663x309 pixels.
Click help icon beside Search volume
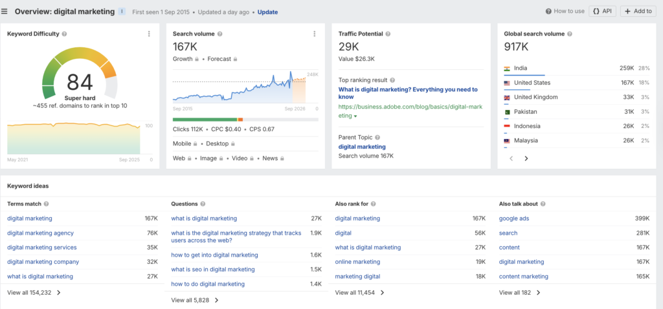(x=220, y=34)
